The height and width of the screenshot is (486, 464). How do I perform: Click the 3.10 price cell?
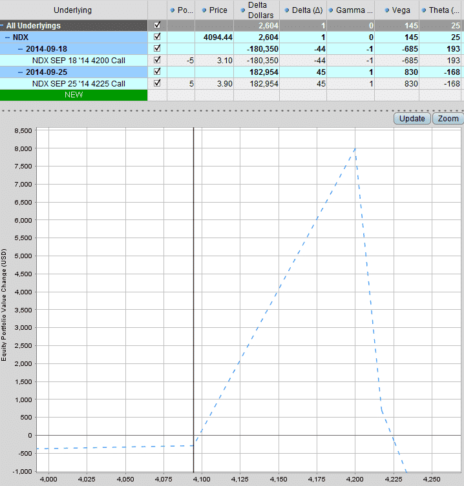coord(214,61)
